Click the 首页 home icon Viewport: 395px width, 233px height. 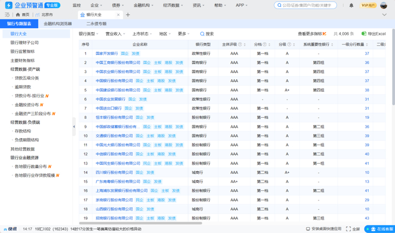[x=19, y=15]
